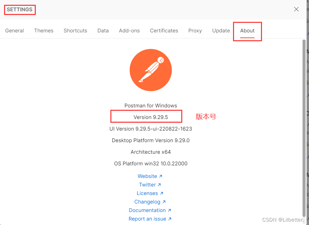Select the 'Architecture x64' text
Image resolution: width=309 pixels, height=225 pixels.
point(151,152)
